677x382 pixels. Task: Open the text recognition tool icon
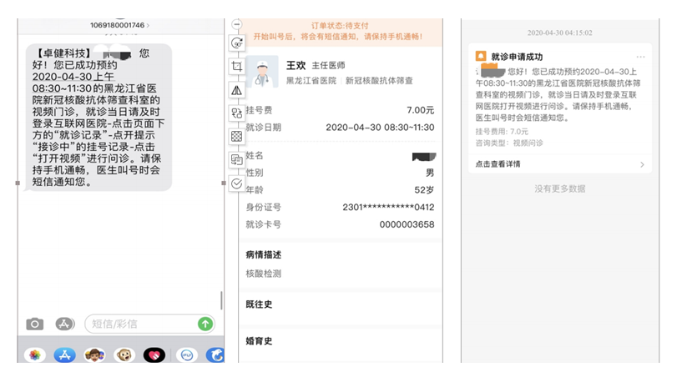pyautogui.click(x=236, y=160)
